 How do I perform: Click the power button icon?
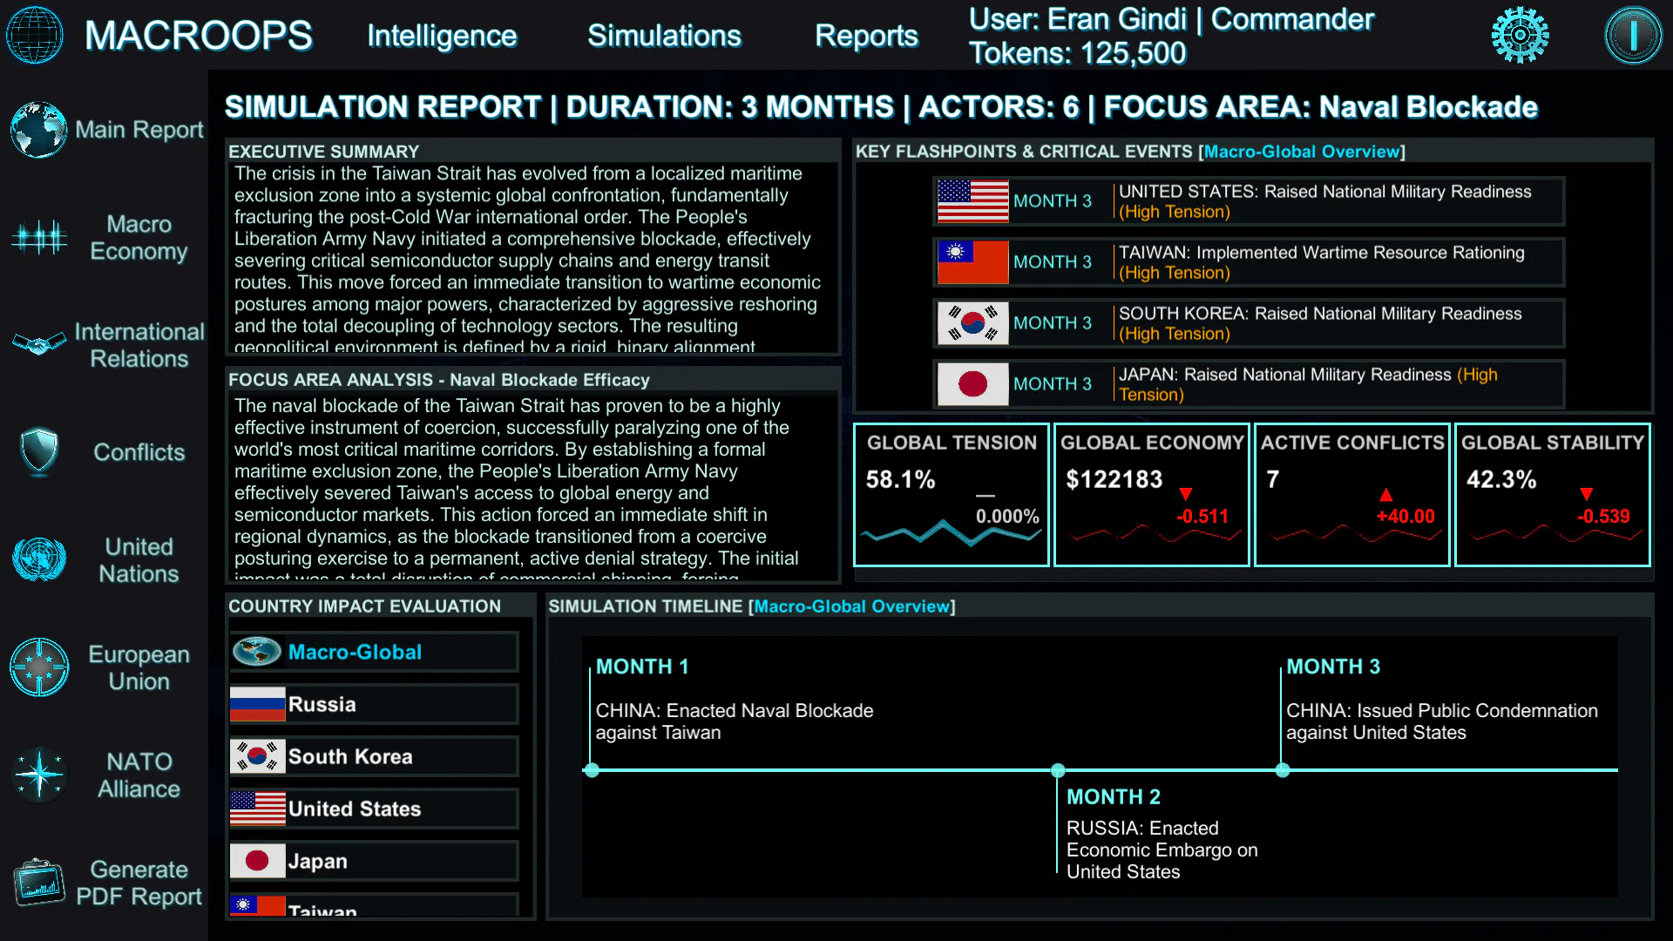click(1633, 35)
